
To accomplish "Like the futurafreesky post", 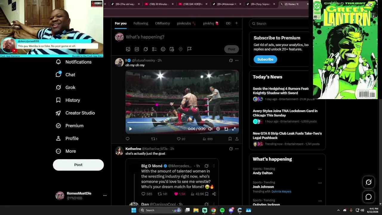I will tap(181, 139).
